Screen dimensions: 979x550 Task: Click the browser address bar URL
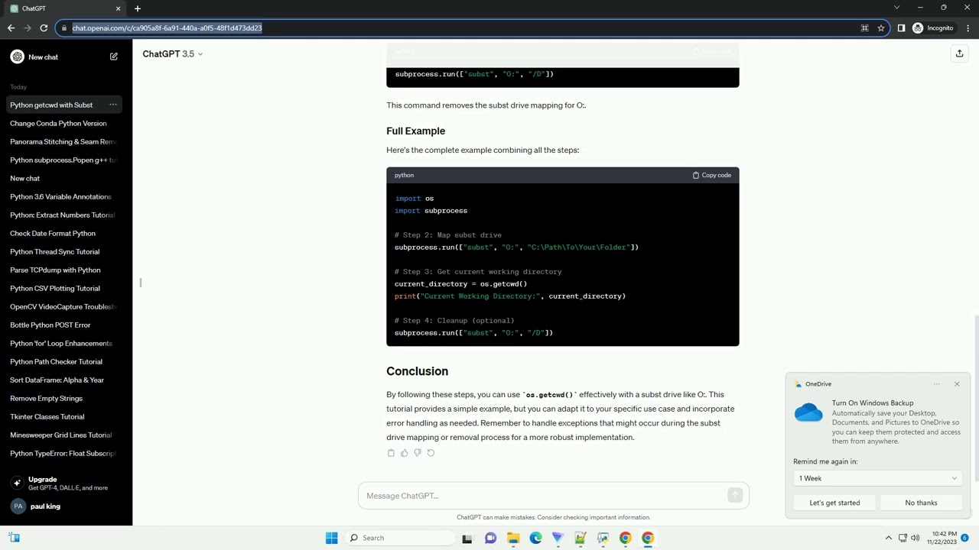point(167,28)
